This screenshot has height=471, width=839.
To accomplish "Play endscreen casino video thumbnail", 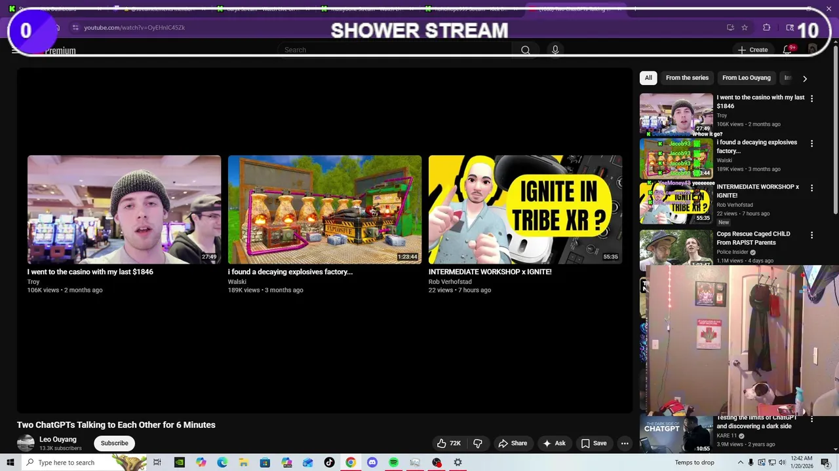I will tap(124, 209).
